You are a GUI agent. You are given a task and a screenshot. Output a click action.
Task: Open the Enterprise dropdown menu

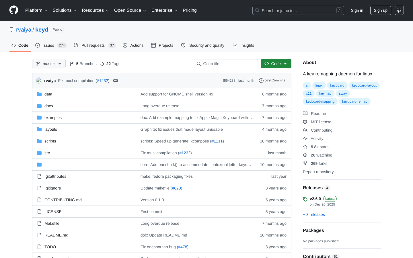click(164, 10)
